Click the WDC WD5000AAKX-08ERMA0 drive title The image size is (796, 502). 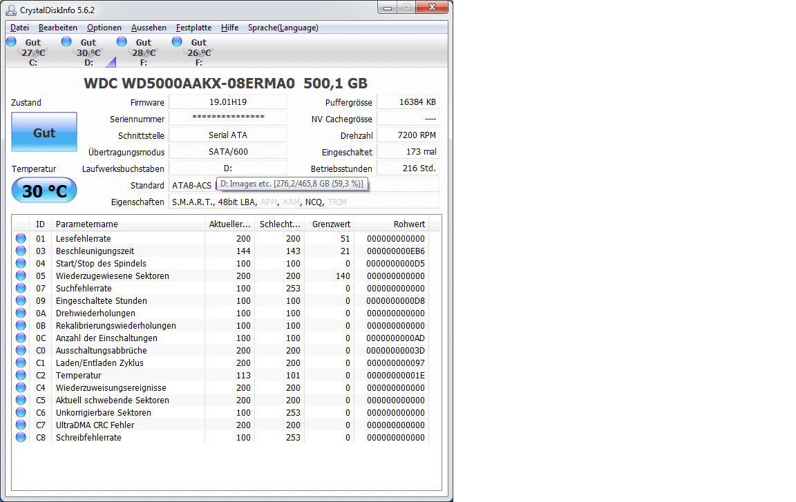click(225, 83)
